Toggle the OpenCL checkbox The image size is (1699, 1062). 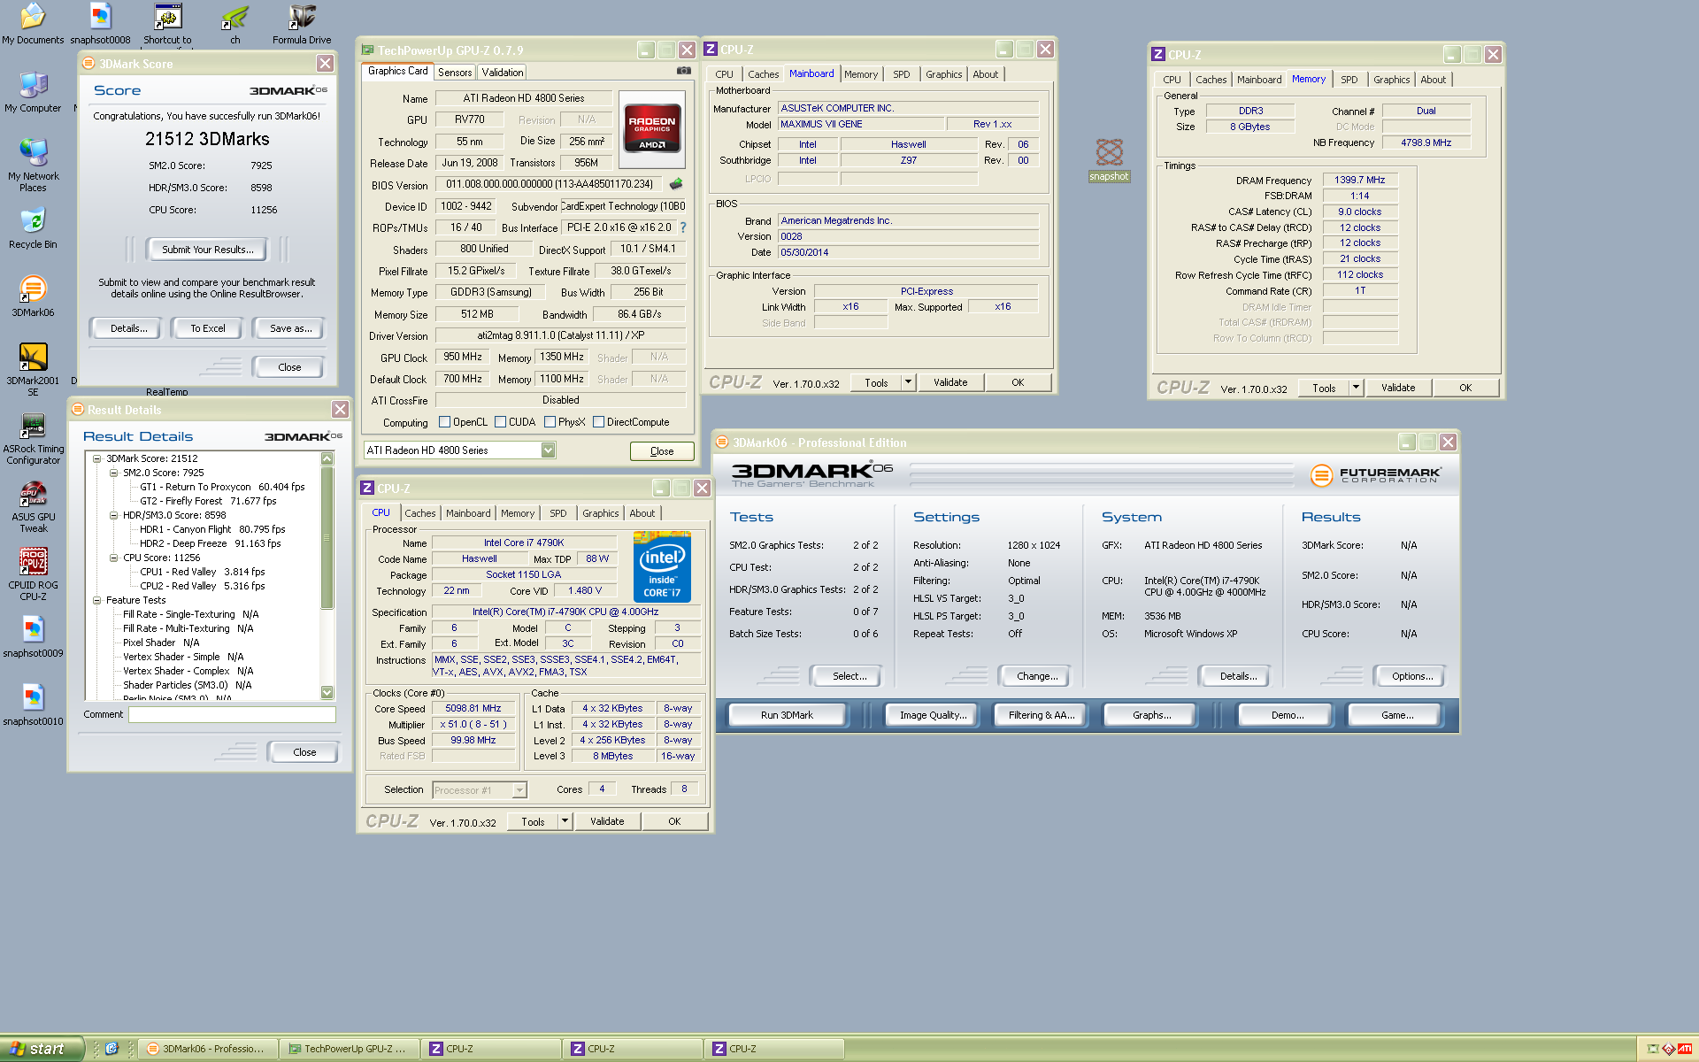(445, 422)
